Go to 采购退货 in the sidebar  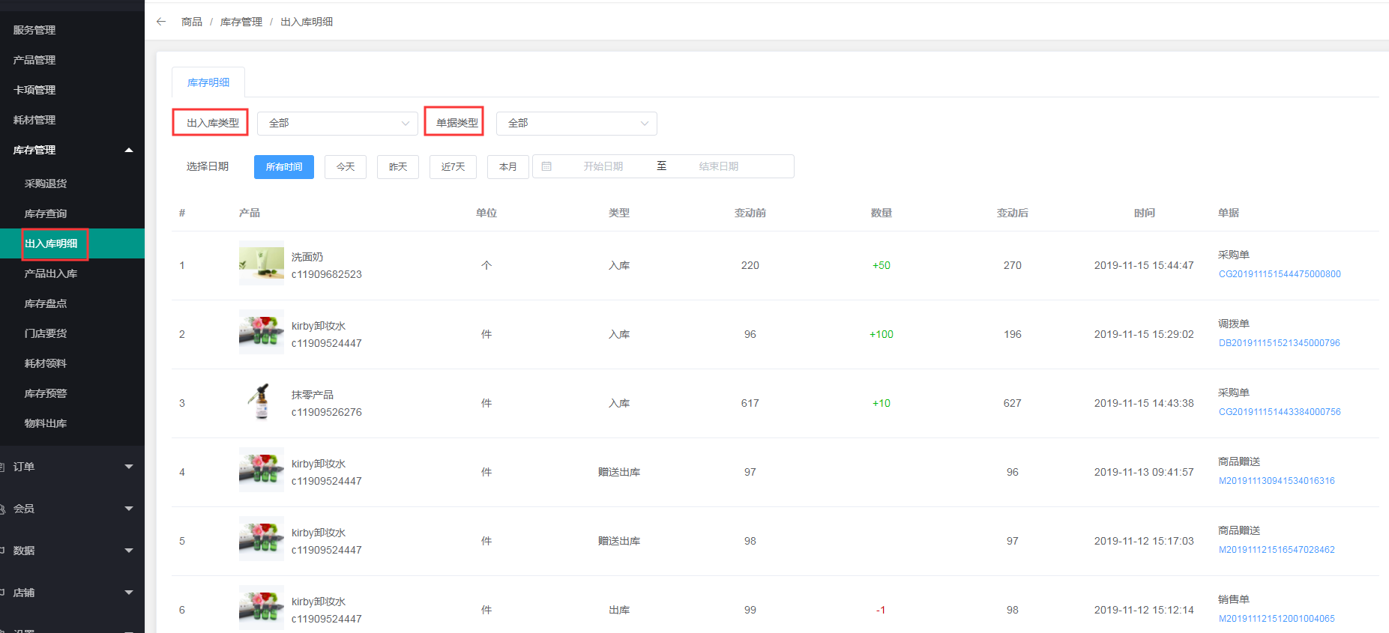(46, 184)
